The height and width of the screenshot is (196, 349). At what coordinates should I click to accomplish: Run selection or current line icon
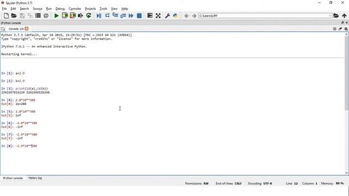81,16
